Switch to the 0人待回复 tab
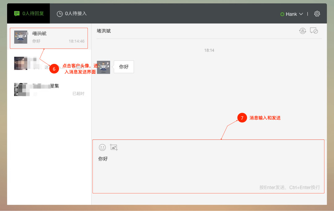Viewport: 334px width, 211px height. (x=28, y=13)
